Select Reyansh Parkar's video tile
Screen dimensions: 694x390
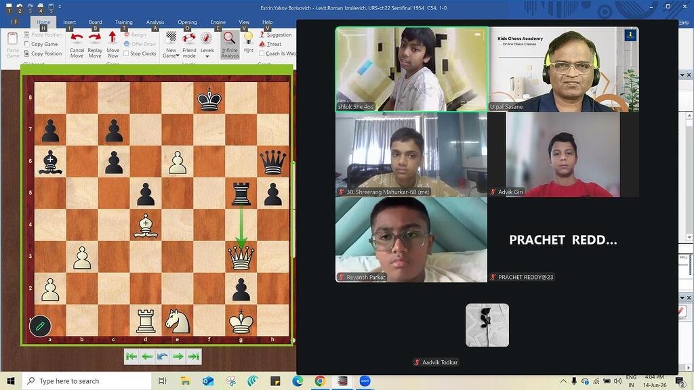click(x=411, y=240)
